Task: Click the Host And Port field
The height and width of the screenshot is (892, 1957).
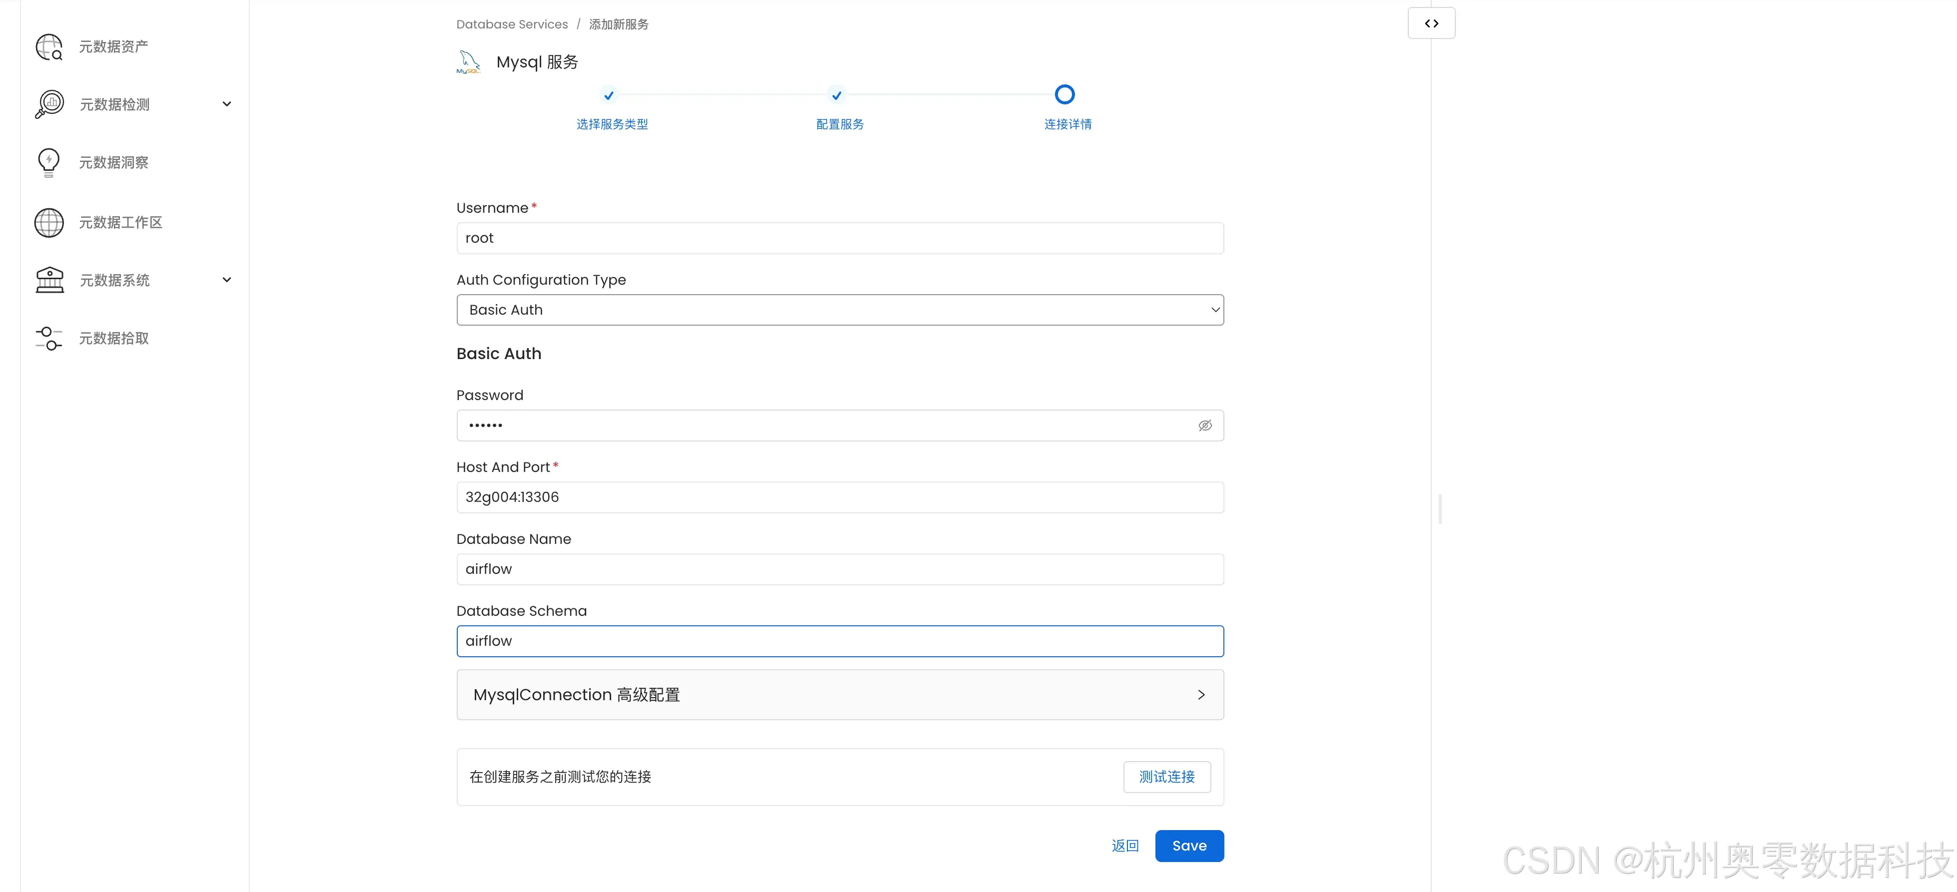Action: pos(840,497)
